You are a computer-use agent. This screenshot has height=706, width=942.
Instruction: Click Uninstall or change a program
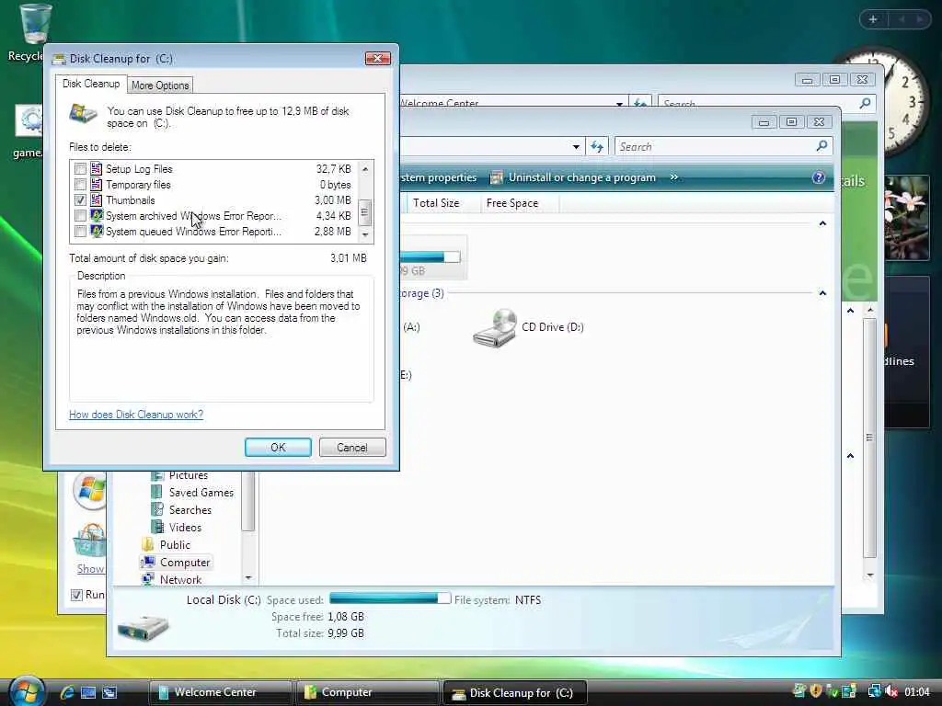pos(581,177)
